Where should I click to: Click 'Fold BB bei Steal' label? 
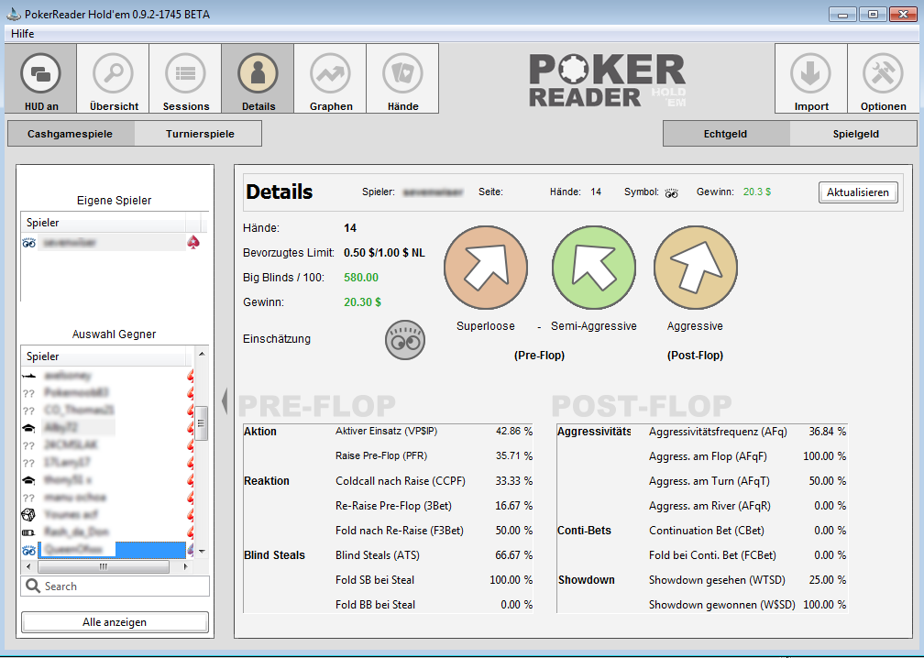376,605
